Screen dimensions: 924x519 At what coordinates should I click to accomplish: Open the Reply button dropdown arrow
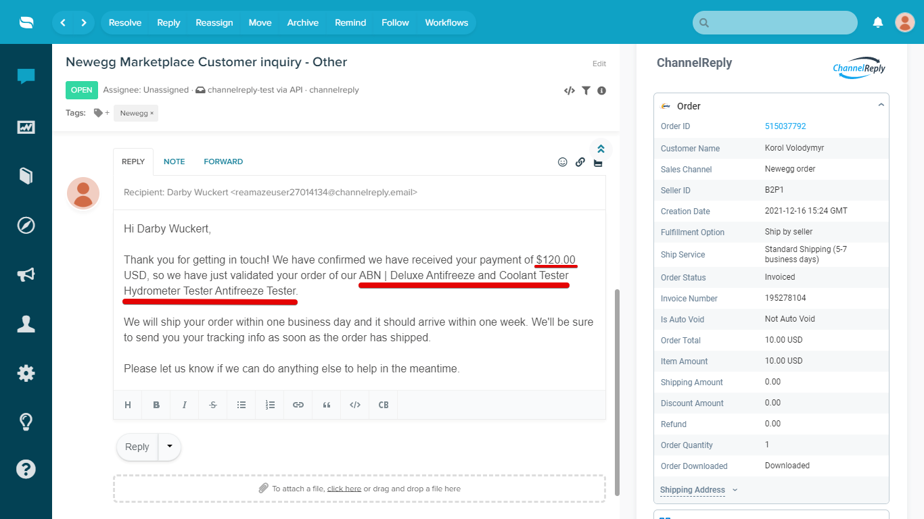point(170,447)
